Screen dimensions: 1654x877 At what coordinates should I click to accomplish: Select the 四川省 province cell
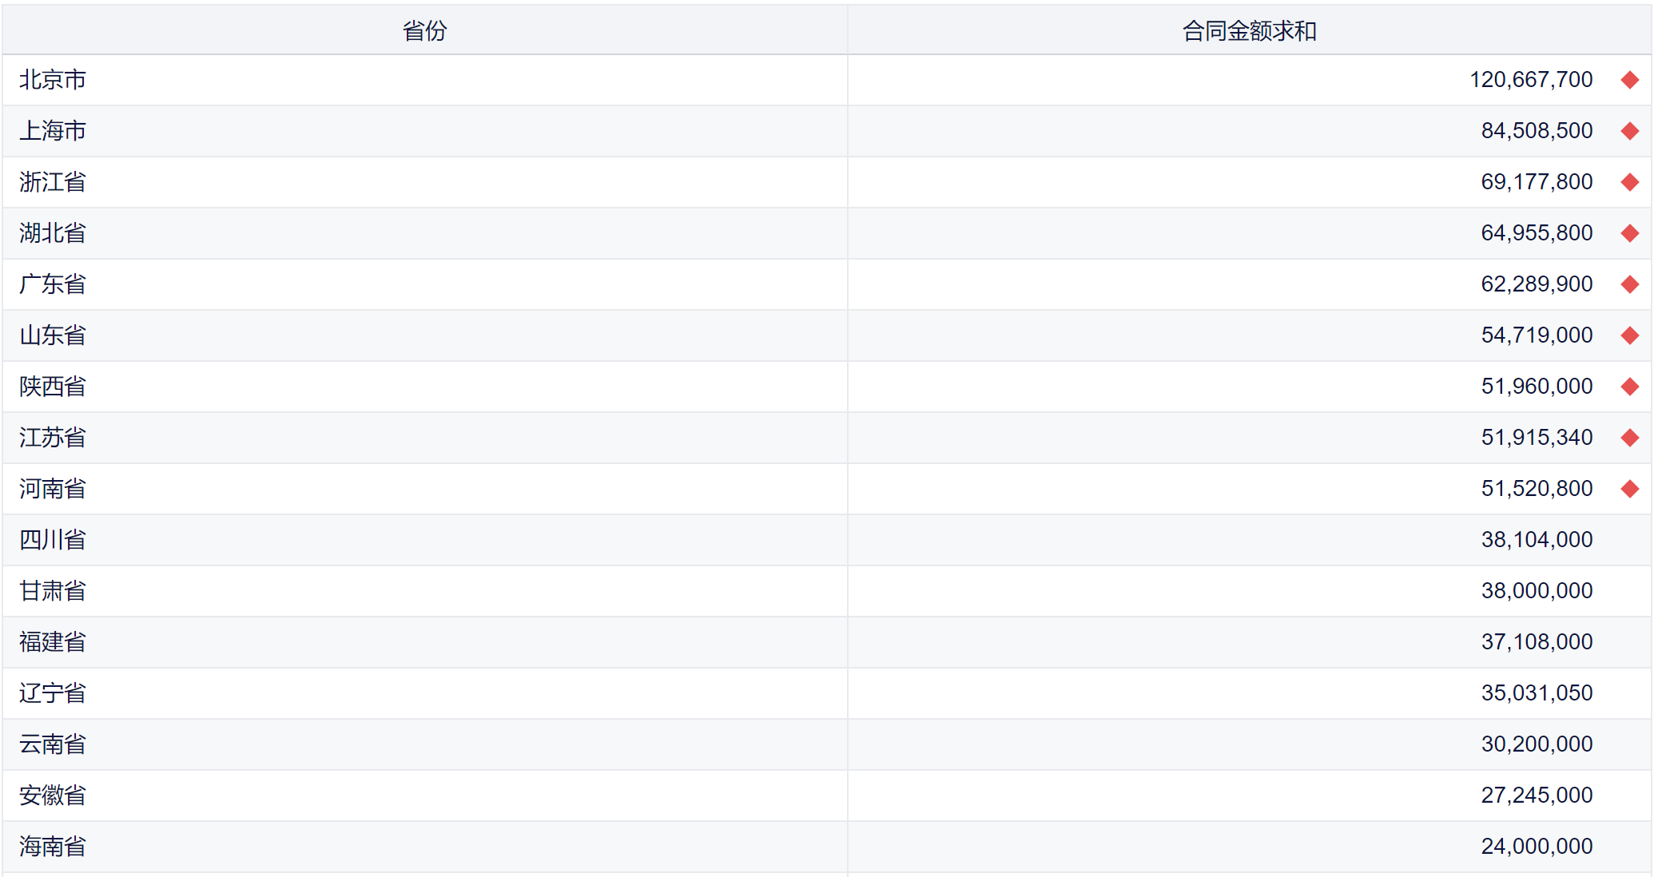click(x=53, y=540)
